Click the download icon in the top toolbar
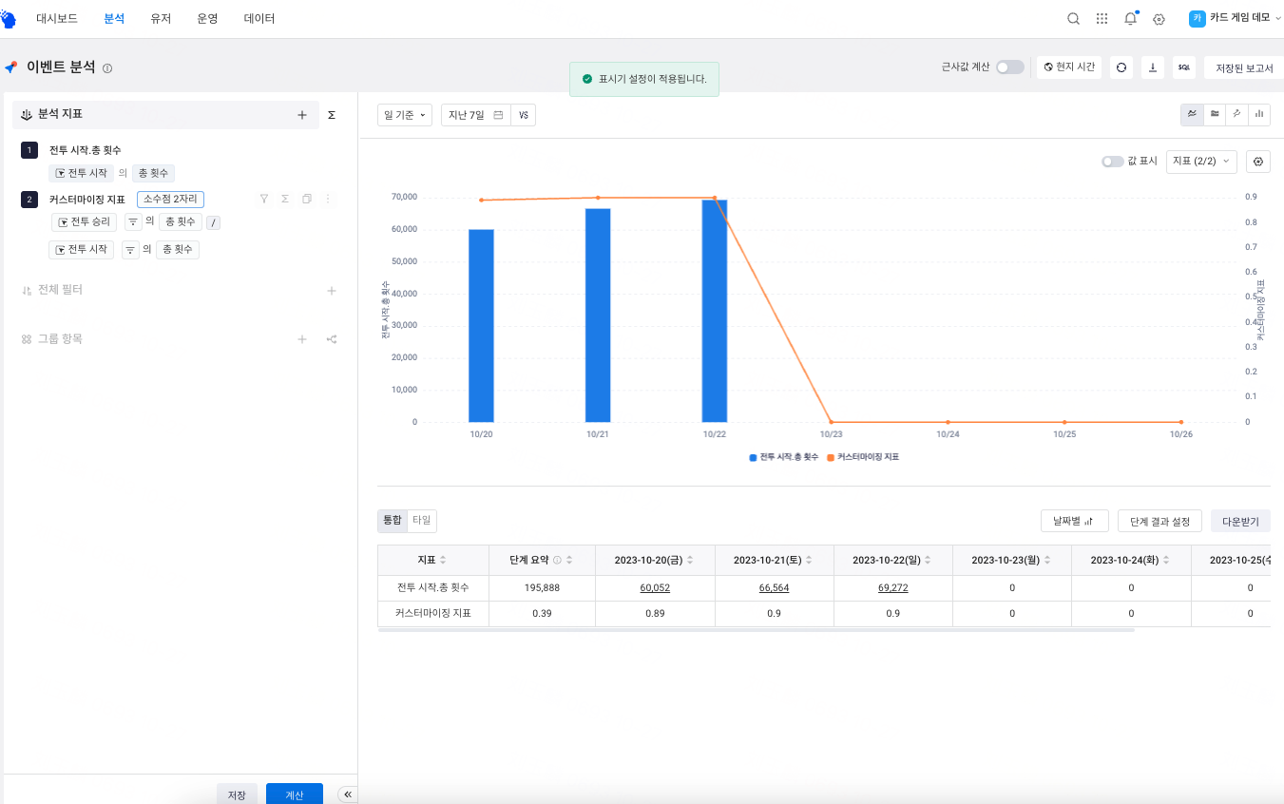This screenshot has height=804, width=1284. coord(1153,67)
